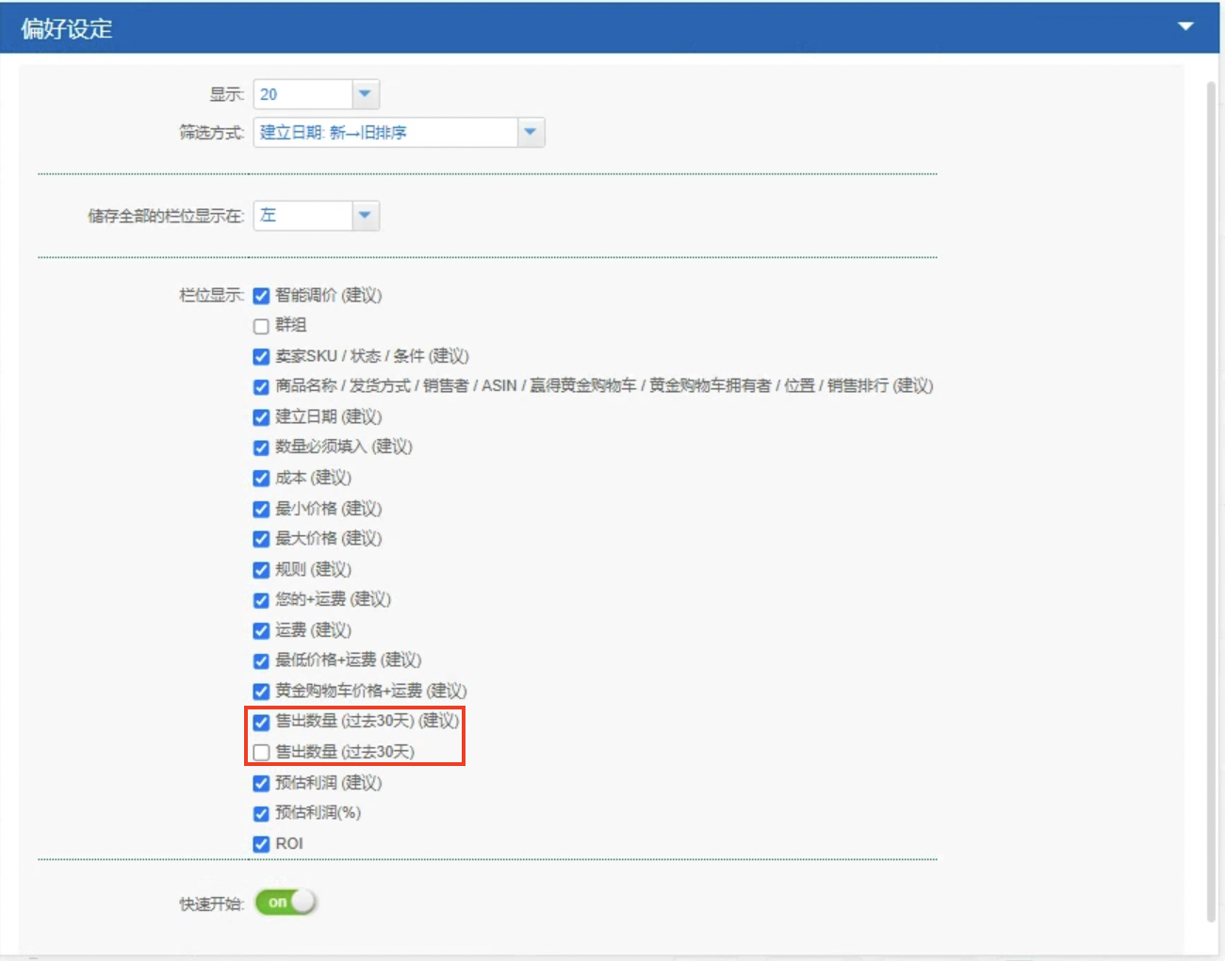Open the 显示 count dropdown arrow
Screen dimensions: 1225x961
[366, 94]
